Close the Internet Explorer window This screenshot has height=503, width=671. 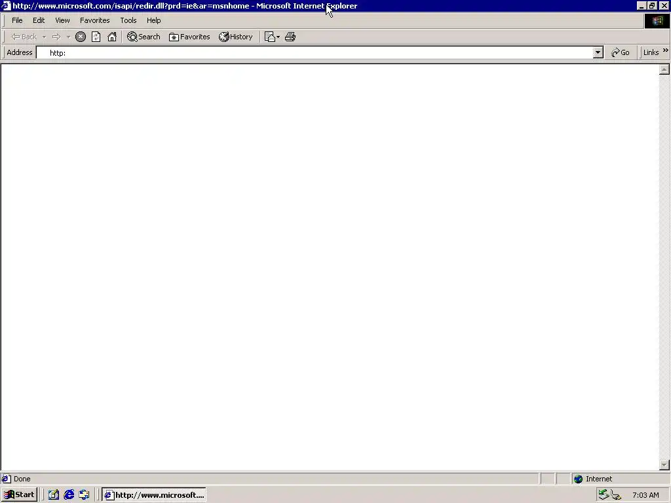pyautogui.click(x=664, y=6)
